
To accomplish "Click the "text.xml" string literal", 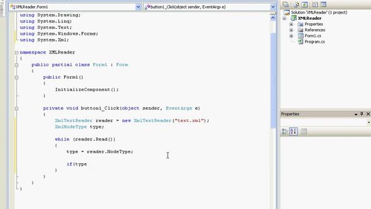I will (190, 121).
